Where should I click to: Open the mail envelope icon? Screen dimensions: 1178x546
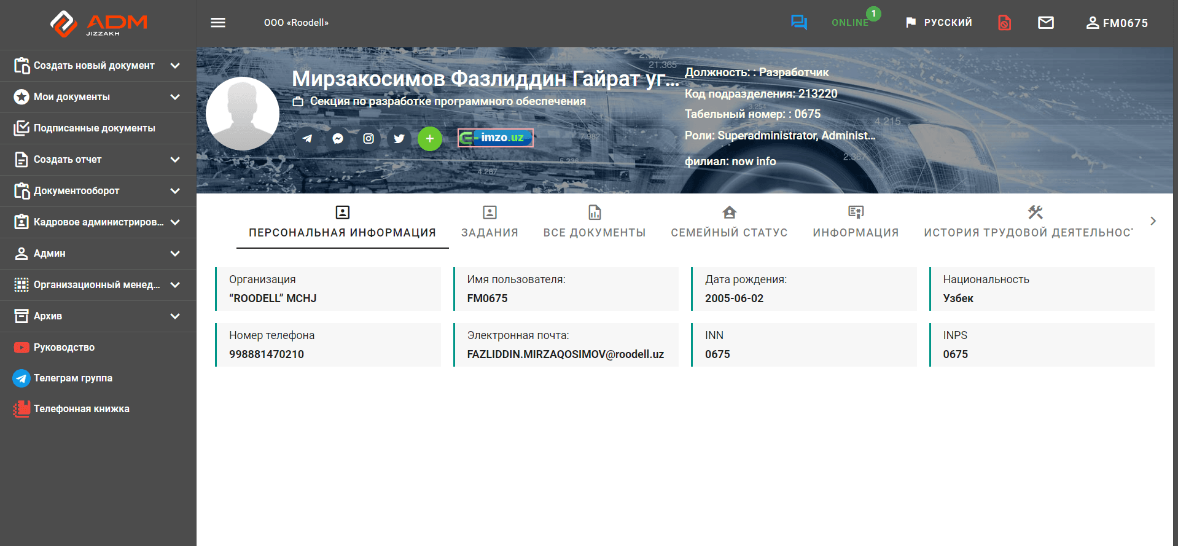click(x=1046, y=23)
